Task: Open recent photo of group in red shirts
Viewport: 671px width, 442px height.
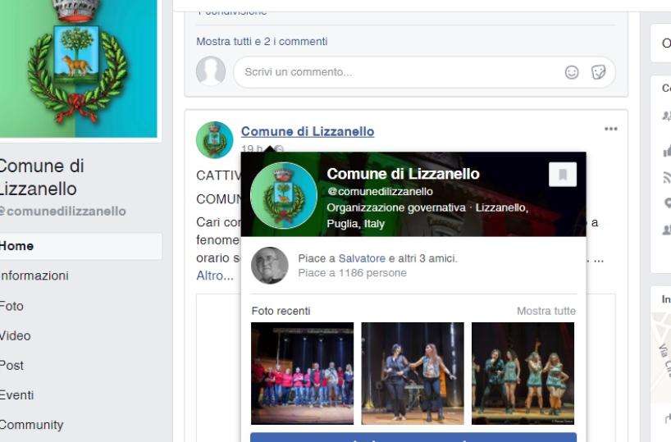Action: pyautogui.click(x=302, y=373)
